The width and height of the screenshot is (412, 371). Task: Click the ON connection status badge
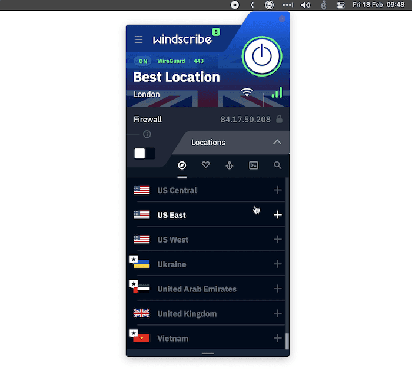pos(143,61)
